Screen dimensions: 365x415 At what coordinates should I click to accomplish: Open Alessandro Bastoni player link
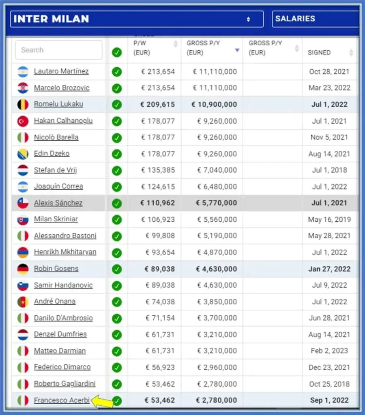coord(65,235)
